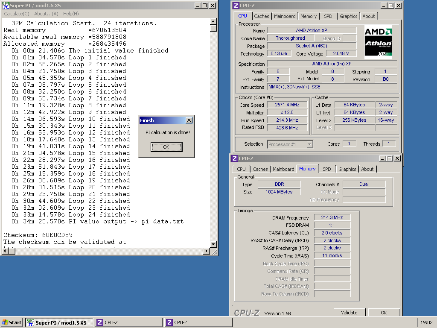Click the system clock showing 19:02
437x328 pixels.
tap(426, 322)
